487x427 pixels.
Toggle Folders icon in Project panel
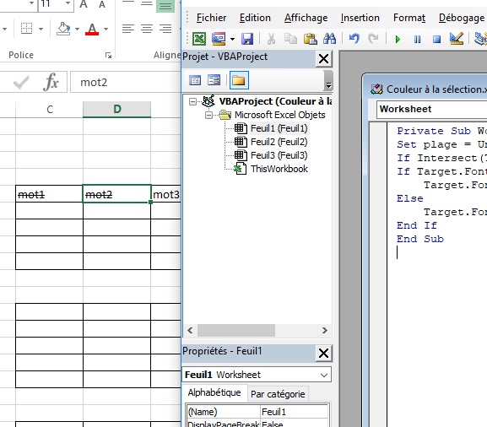[239, 80]
